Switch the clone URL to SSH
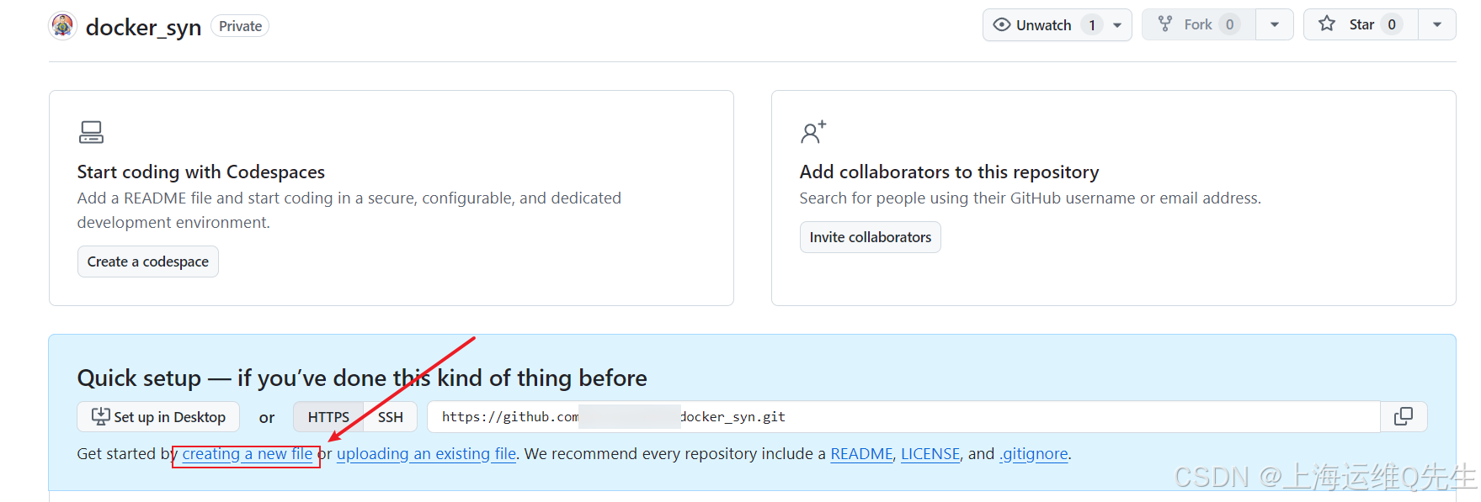 click(x=391, y=417)
